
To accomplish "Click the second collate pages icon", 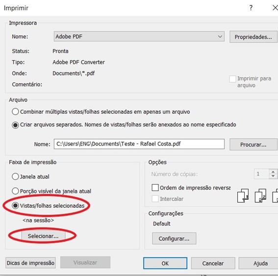I will pos(260,196).
